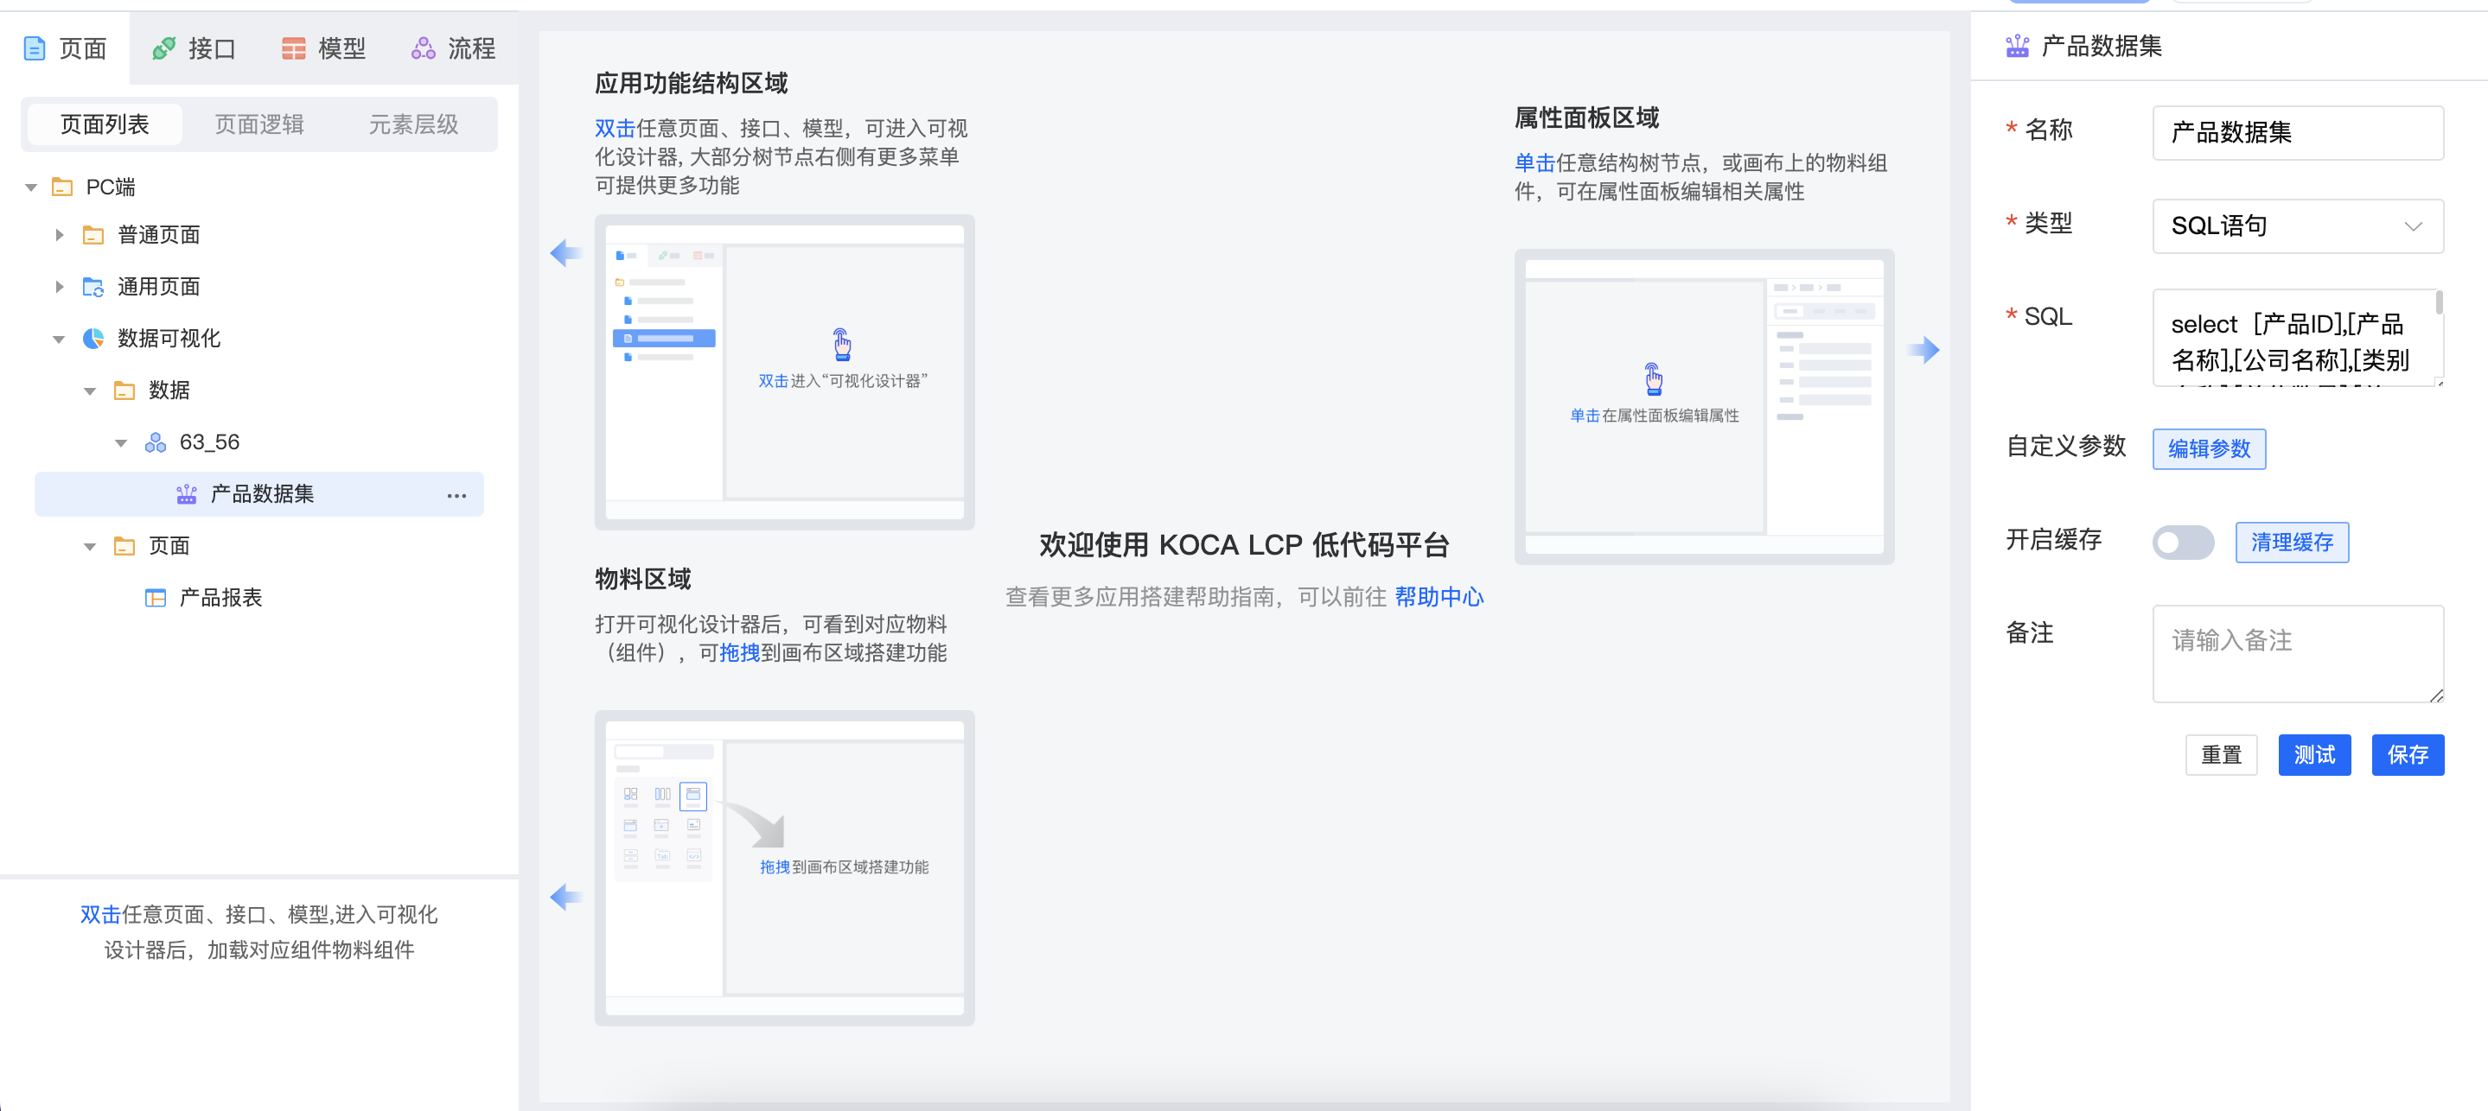Click the 属性面板区域 illustration thumbnail
Image resolution: width=2488 pixels, height=1111 pixels.
(1704, 406)
